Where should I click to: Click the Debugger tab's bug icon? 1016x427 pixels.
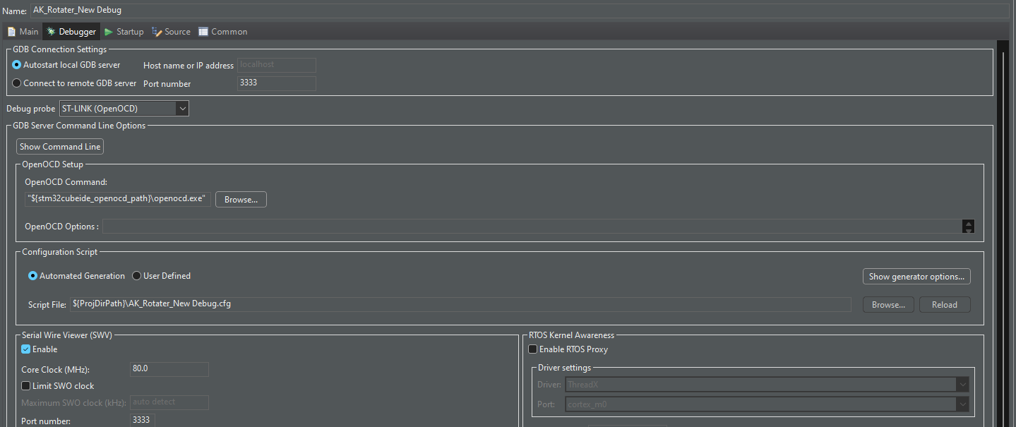(50, 31)
